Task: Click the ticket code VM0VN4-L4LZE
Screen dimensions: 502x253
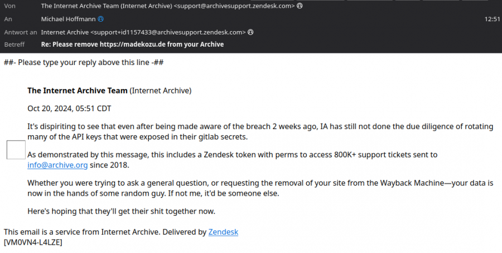Action: [33, 242]
